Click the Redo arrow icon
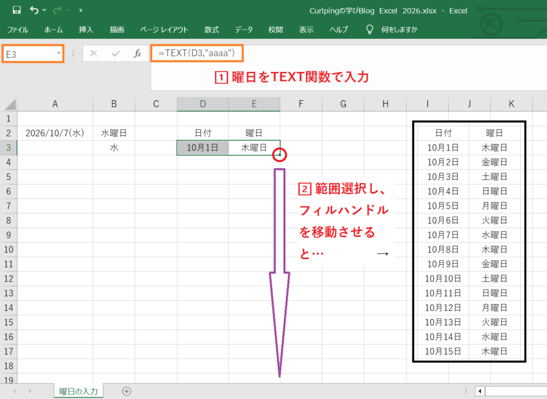This screenshot has width=547, height=399. (x=57, y=10)
